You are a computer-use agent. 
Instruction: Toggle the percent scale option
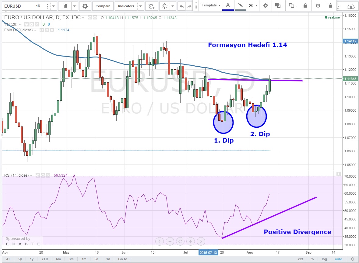pos(312,259)
